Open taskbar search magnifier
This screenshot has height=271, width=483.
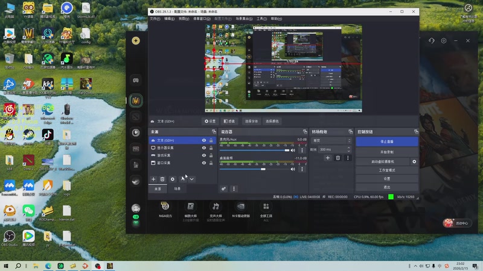coord(18,266)
